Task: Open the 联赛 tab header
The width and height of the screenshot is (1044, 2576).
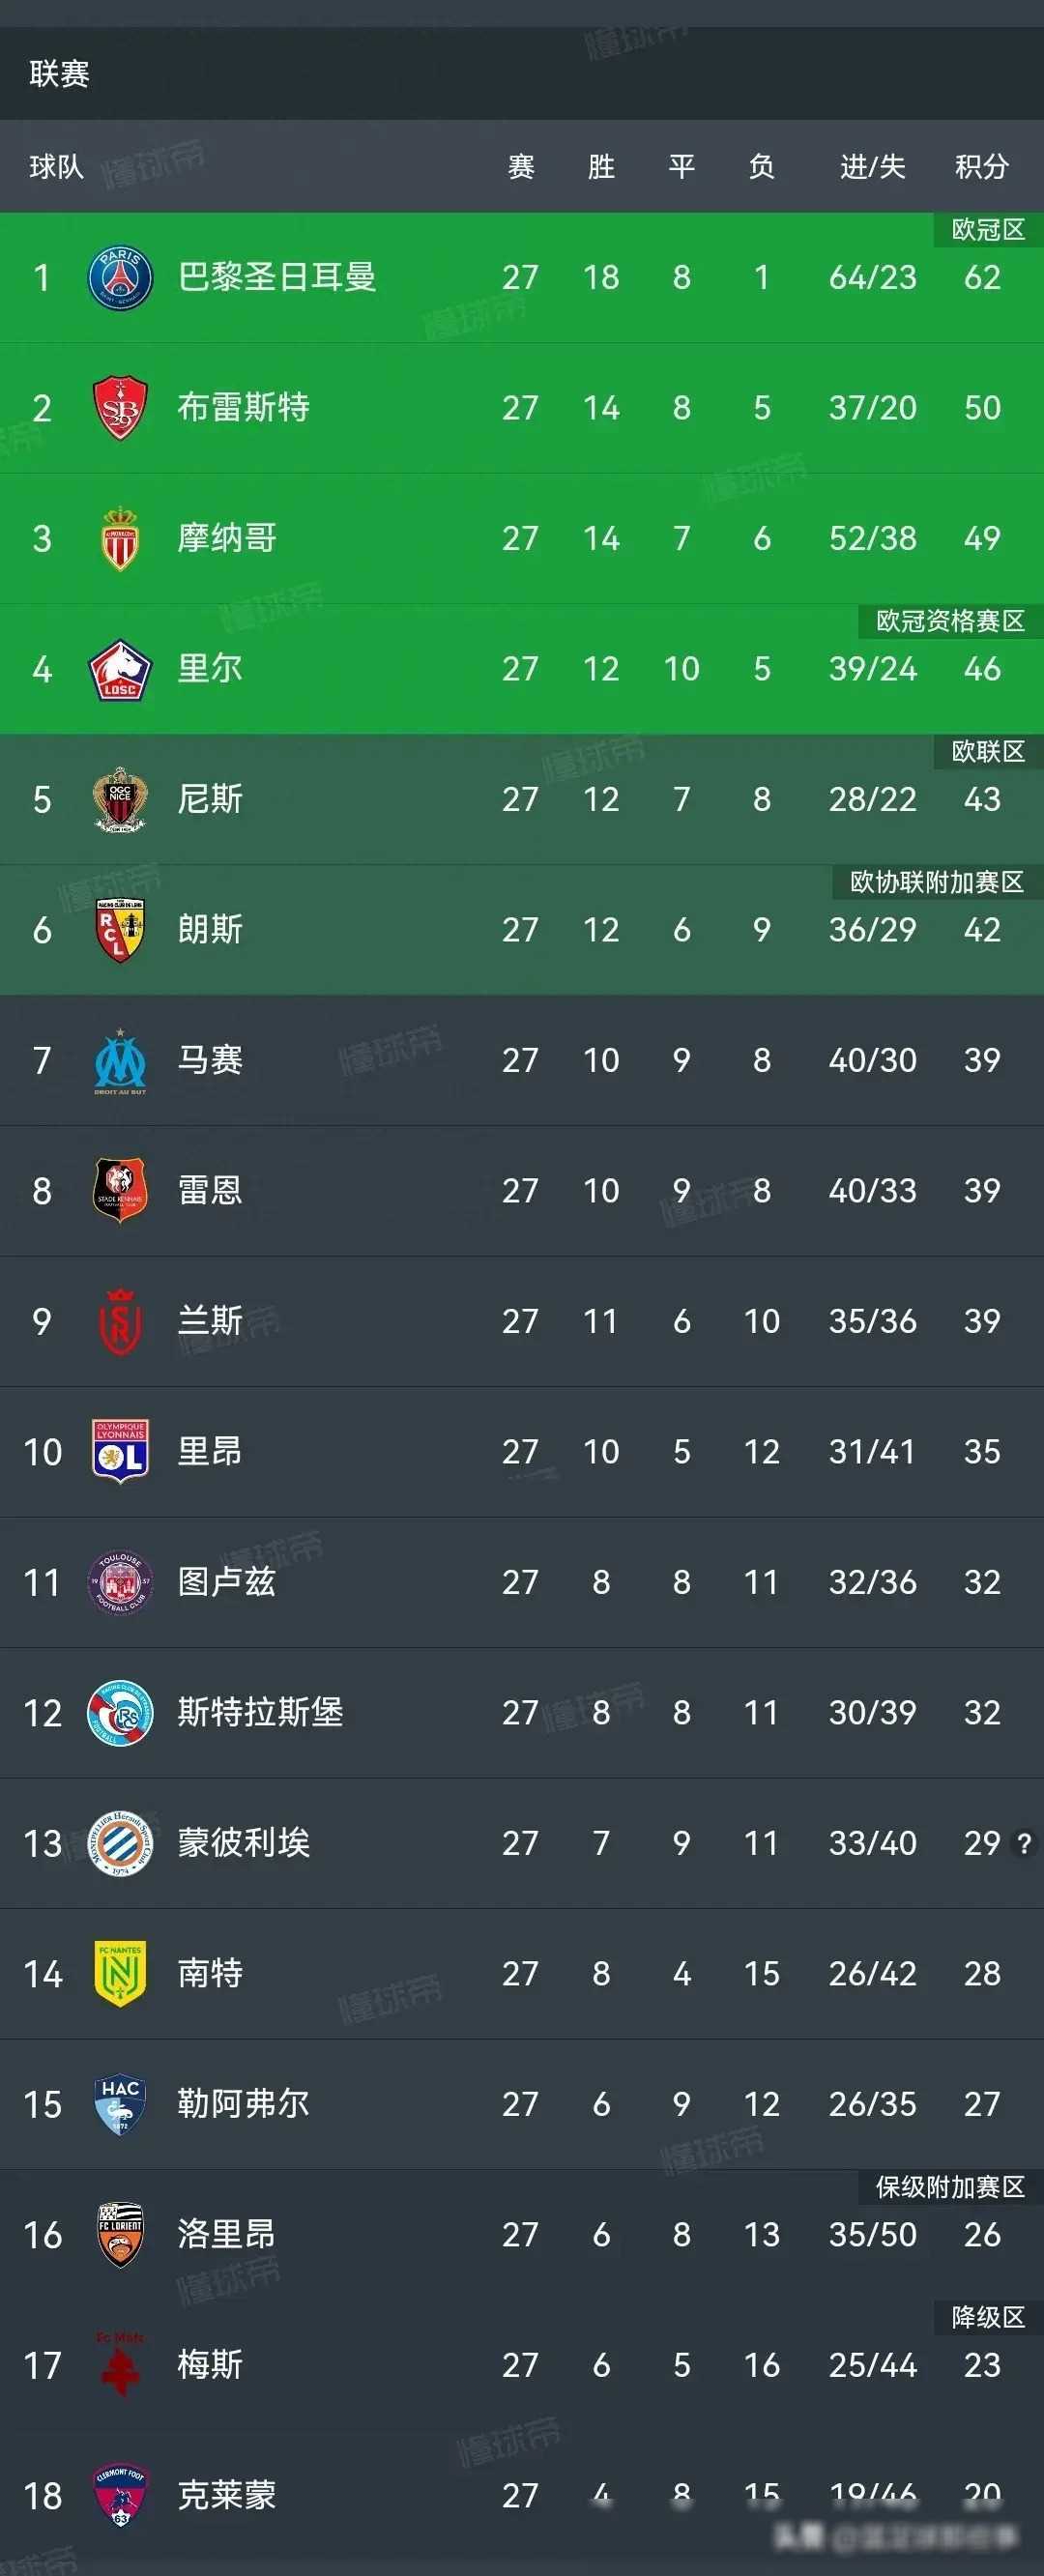Action: [x=59, y=73]
